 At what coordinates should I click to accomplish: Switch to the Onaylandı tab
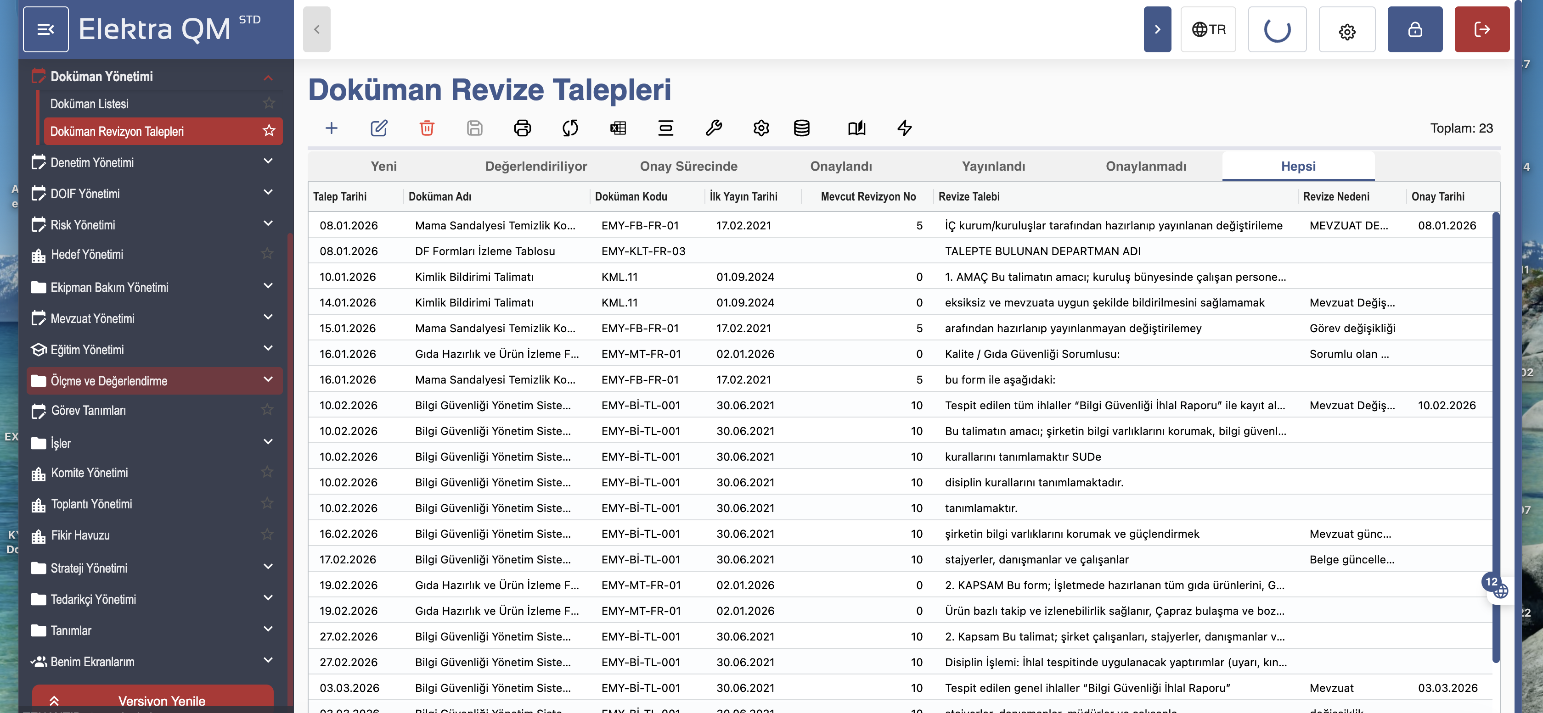pyautogui.click(x=840, y=167)
